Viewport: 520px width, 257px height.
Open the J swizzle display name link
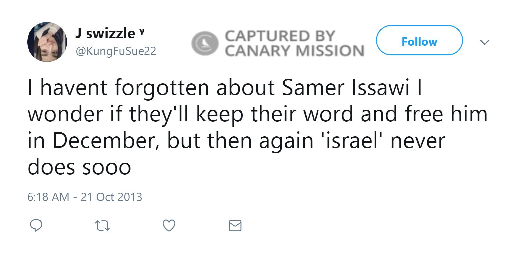105,33
